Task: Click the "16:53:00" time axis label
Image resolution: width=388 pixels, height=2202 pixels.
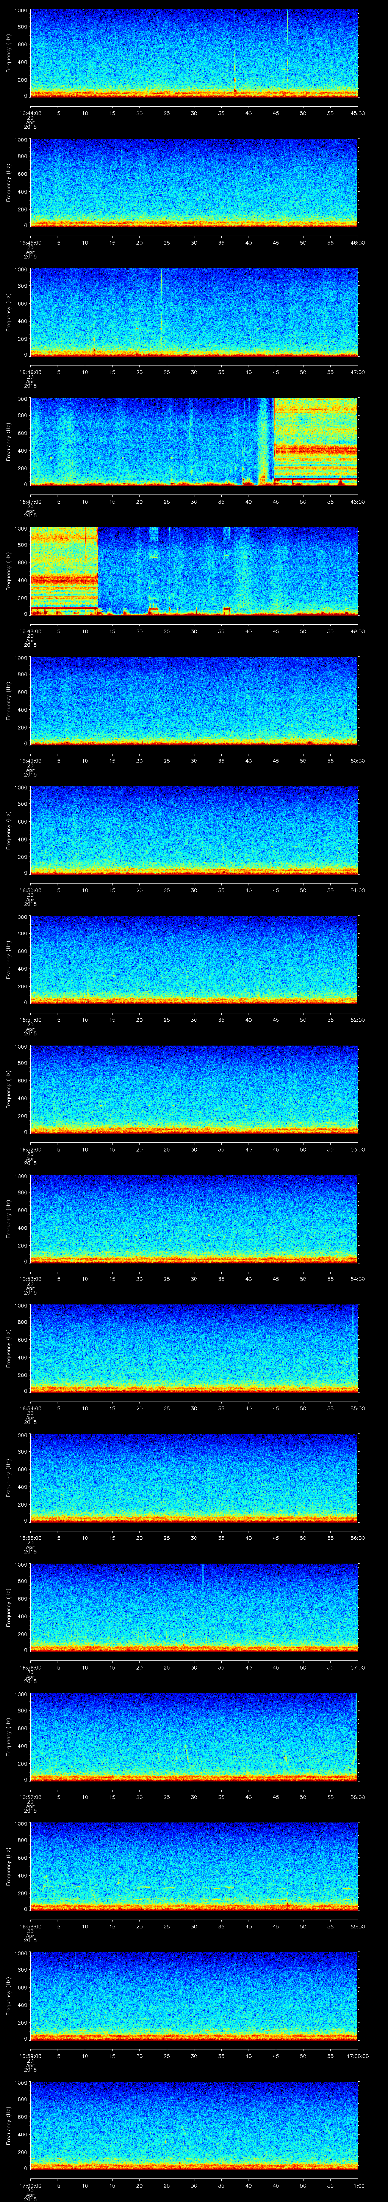Action: pos(30,1279)
